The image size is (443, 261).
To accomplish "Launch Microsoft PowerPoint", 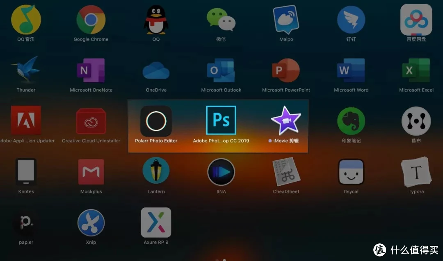I will [286, 70].
